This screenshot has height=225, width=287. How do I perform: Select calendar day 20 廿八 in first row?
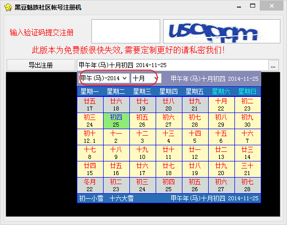pos(169,104)
